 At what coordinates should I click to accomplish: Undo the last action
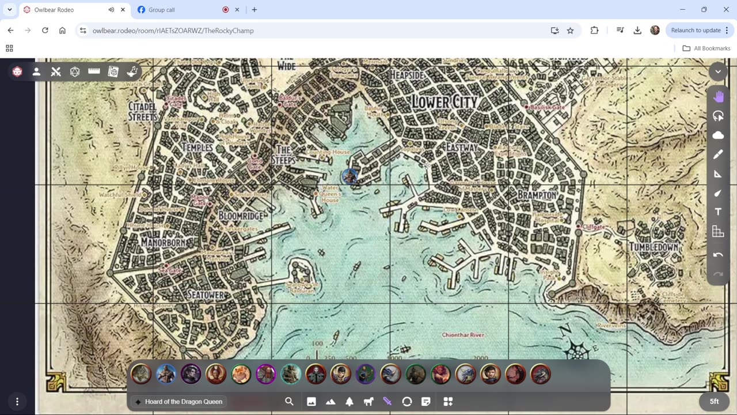click(718, 255)
